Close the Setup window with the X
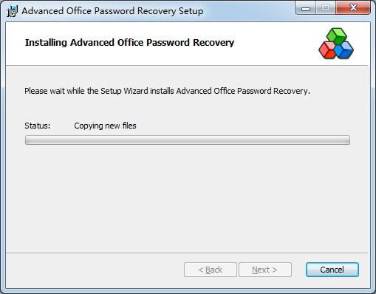This screenshot has width=376, height=294. point(353,8)
